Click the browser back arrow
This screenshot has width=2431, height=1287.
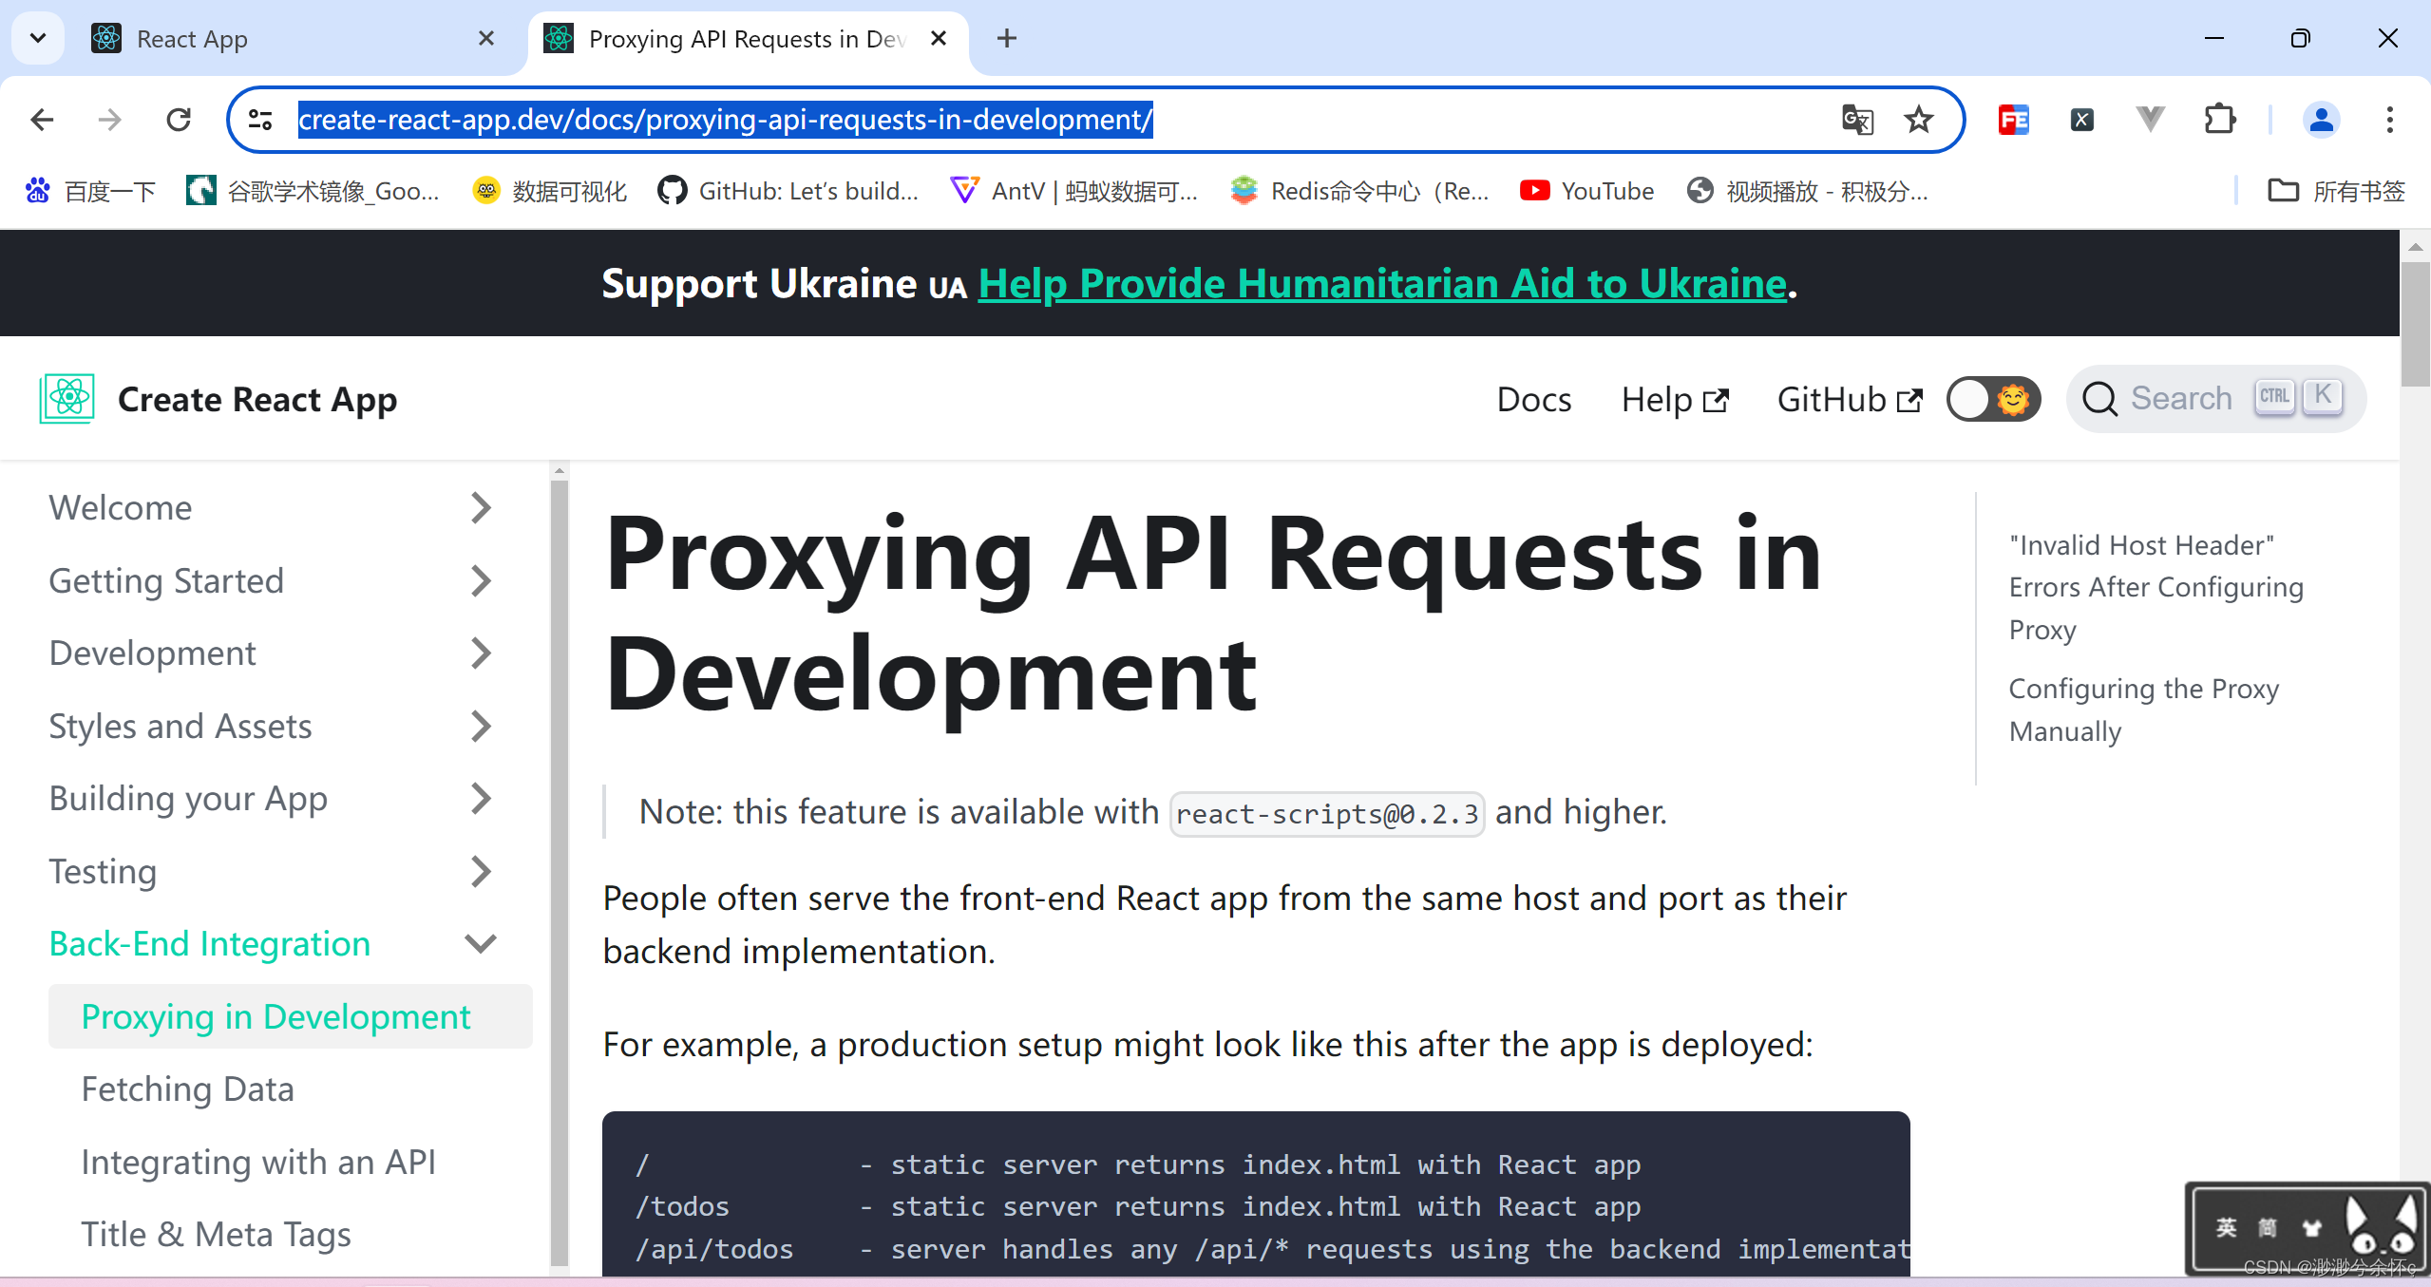(42, 120)
